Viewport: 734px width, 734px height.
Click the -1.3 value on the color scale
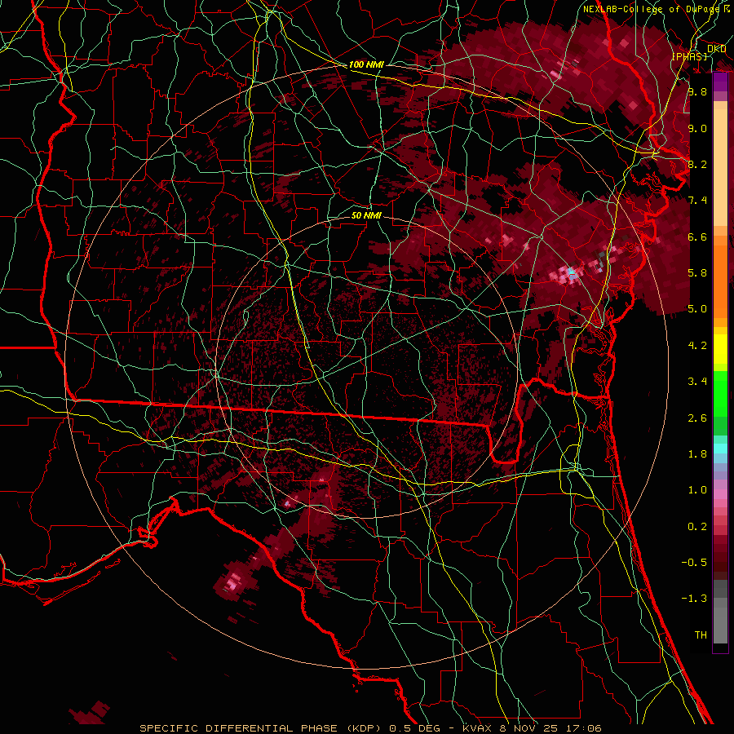tap(694, 599)
